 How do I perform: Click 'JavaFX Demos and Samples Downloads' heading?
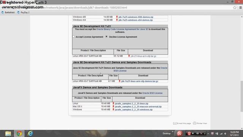(98, 88)
